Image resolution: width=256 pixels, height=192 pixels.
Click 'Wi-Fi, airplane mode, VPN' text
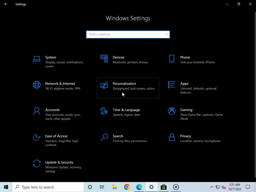[x=63, y=88]
